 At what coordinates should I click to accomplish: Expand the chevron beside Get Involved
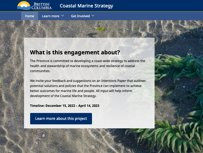coord(93,16)
